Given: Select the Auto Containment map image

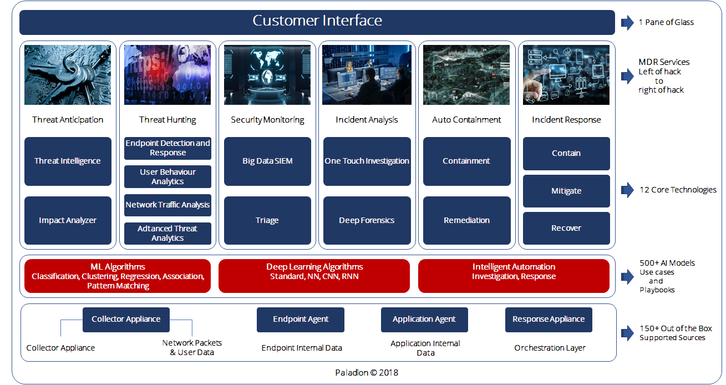Looking at the screenshot, I should pos(466,75).
